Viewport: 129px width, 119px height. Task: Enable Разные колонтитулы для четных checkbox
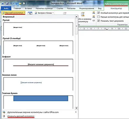98,17
